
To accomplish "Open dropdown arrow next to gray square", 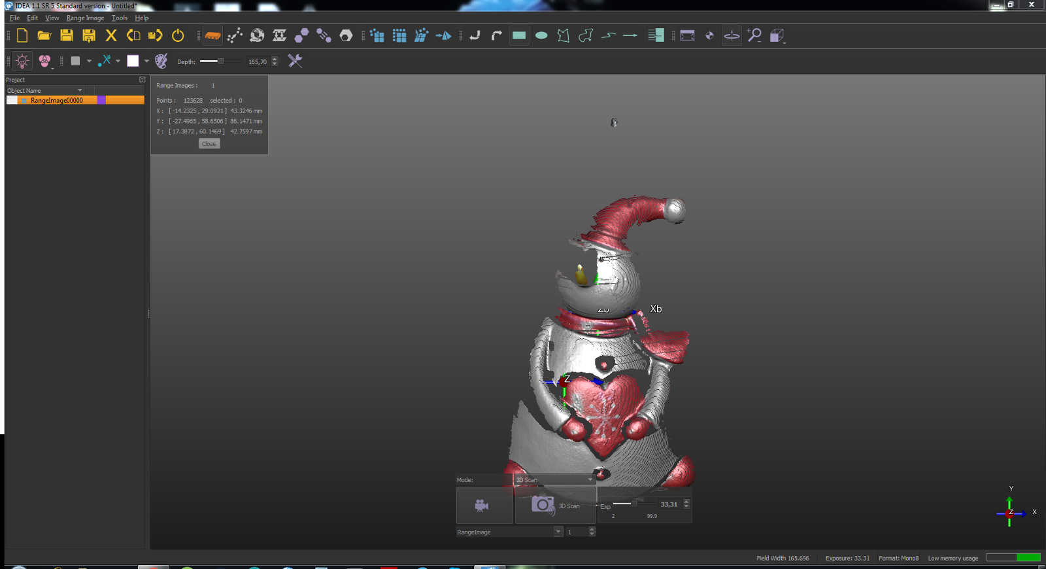I will pyautogui.click(x=89, y=61).
